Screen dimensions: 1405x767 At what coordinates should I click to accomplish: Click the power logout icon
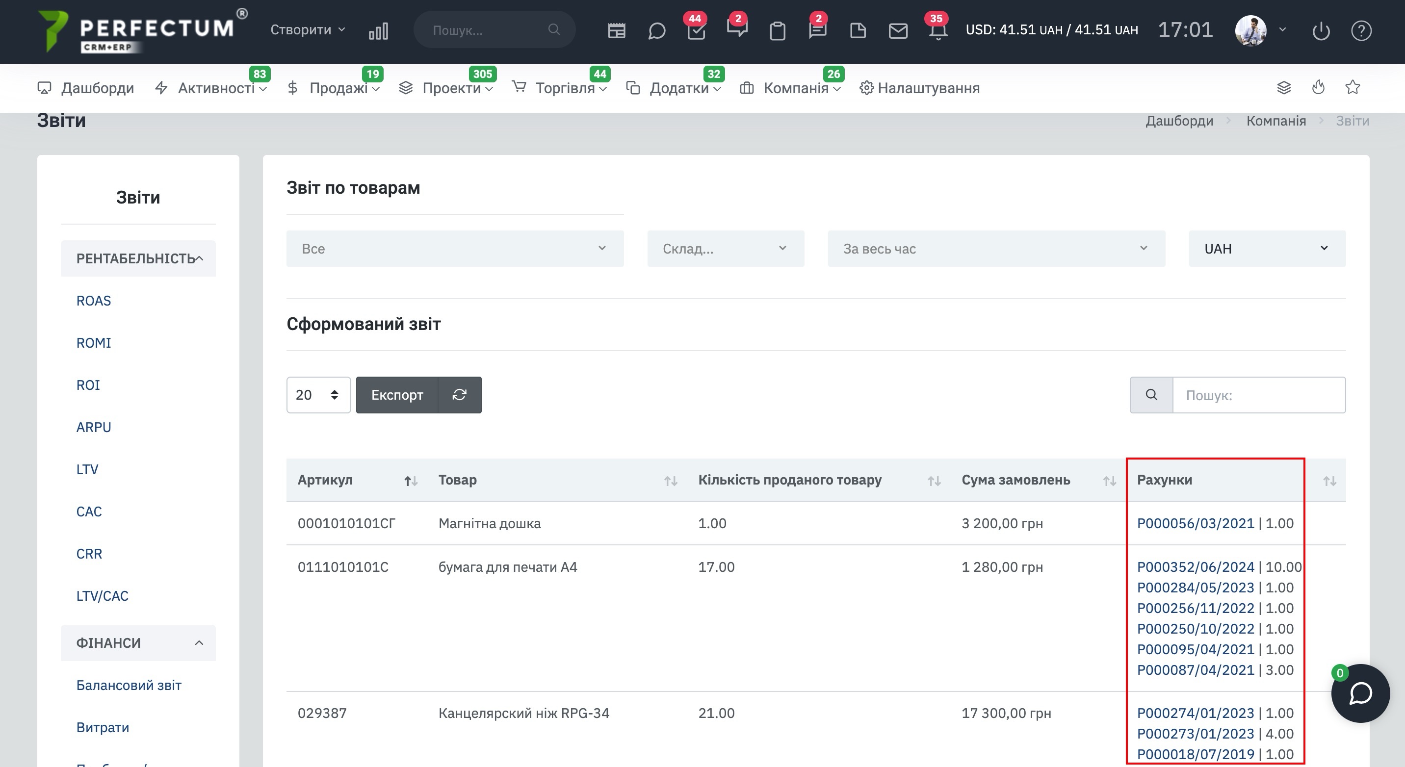point(1321,30)
